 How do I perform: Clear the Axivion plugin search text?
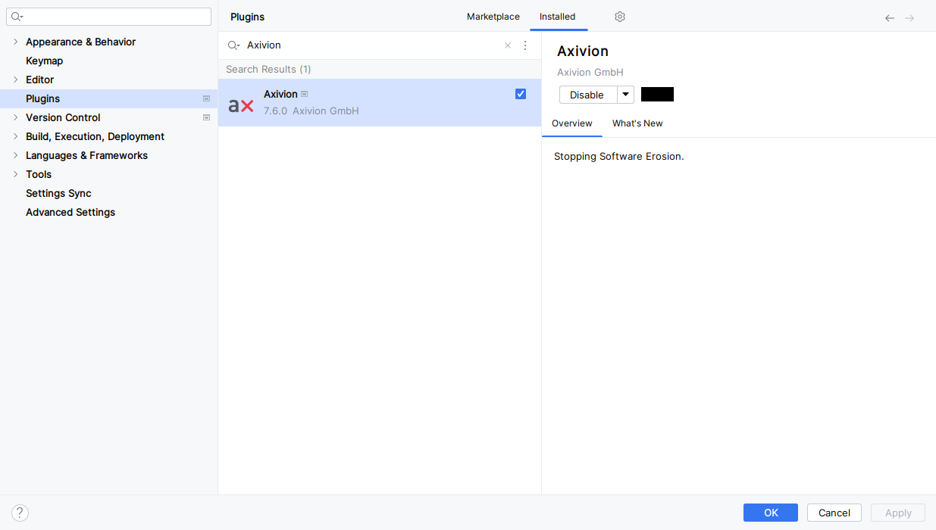508,45
